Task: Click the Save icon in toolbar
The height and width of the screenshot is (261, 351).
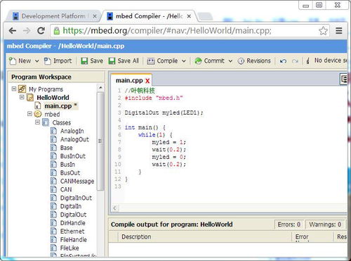Action: pyautogui.click(x=84, y=61)
